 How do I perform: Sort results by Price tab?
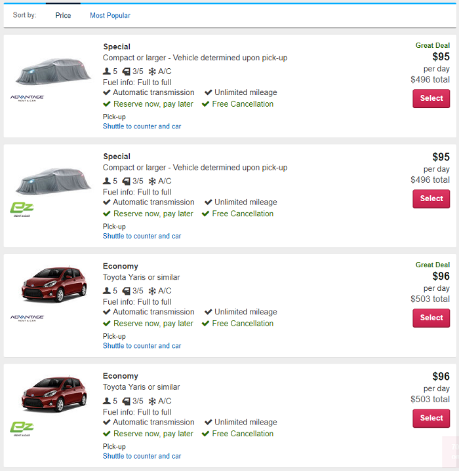pos(63,15)
